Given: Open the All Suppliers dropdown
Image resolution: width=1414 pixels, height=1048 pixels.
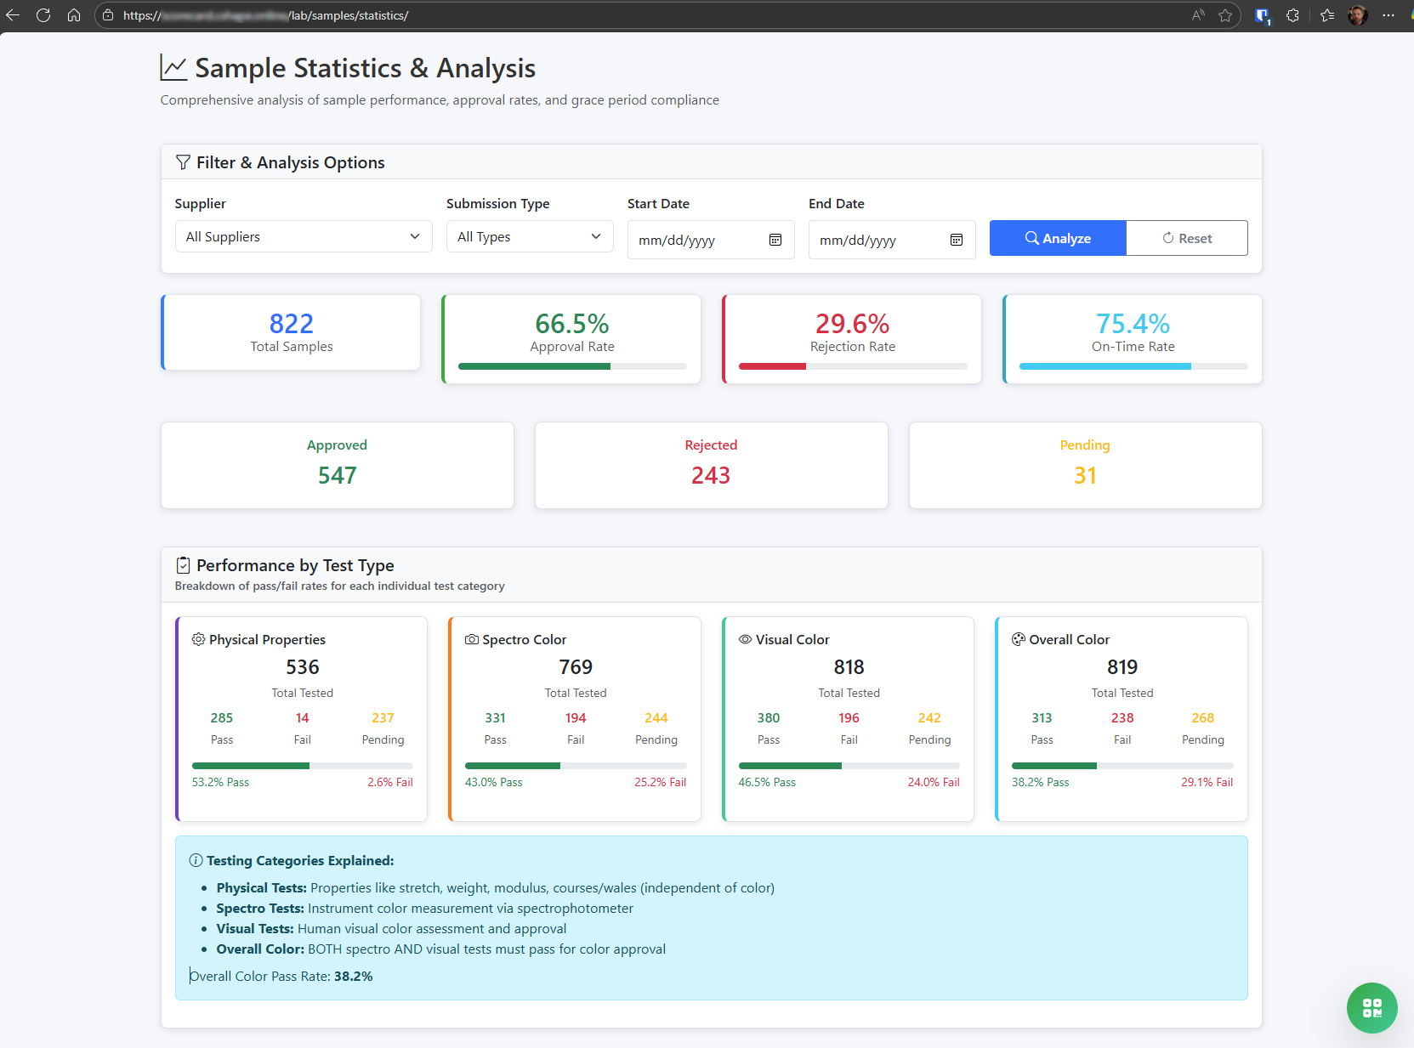Looking at the screenshot, I should pyautogui.click(x=303, y=236).
